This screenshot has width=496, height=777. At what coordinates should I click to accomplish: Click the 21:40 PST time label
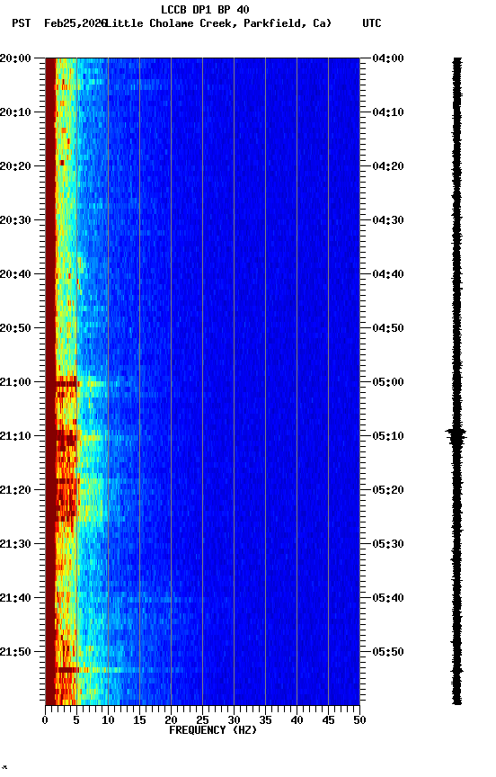15,598
